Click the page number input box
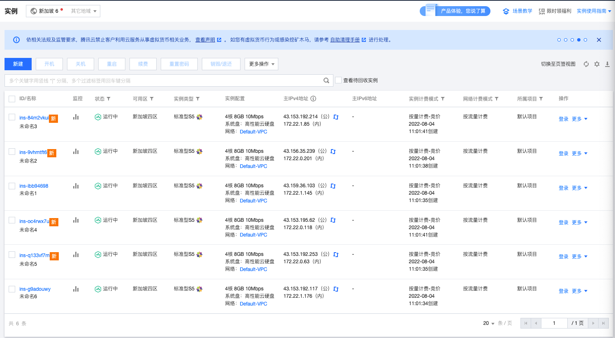The height and width of the screenshot is (338, 615). [554, 323]
